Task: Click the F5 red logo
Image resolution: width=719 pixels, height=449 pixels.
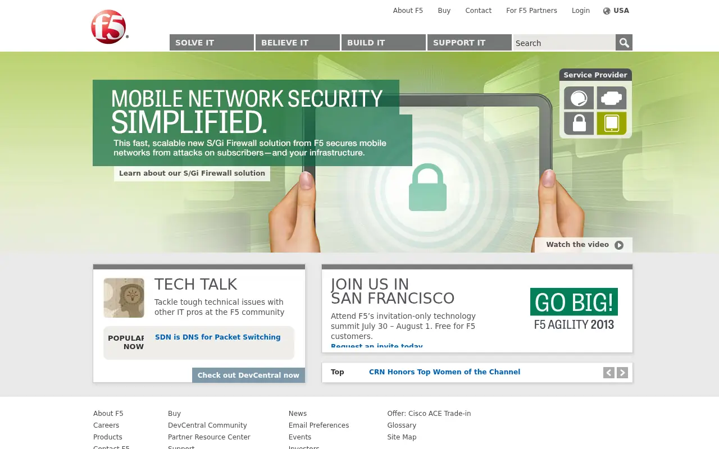Action: pos(110,27)
